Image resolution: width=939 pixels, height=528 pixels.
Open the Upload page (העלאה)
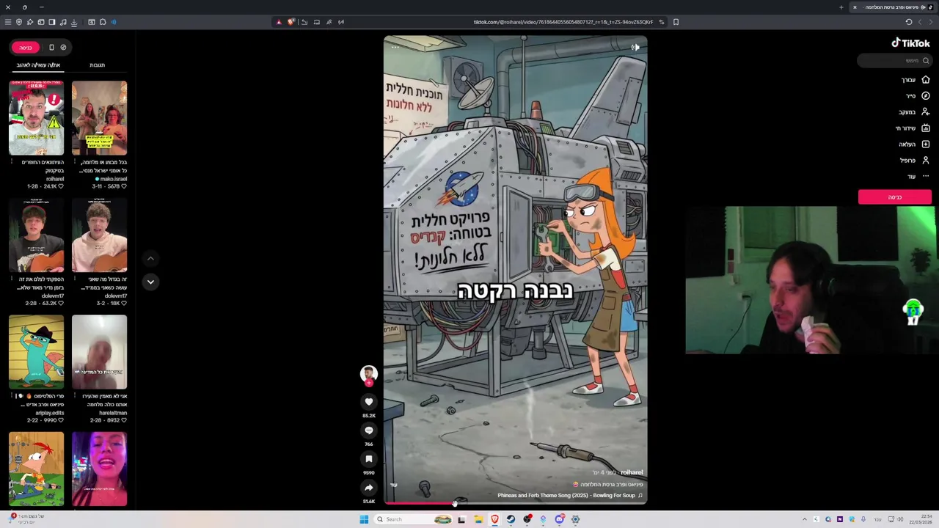[x=914, y=144]
